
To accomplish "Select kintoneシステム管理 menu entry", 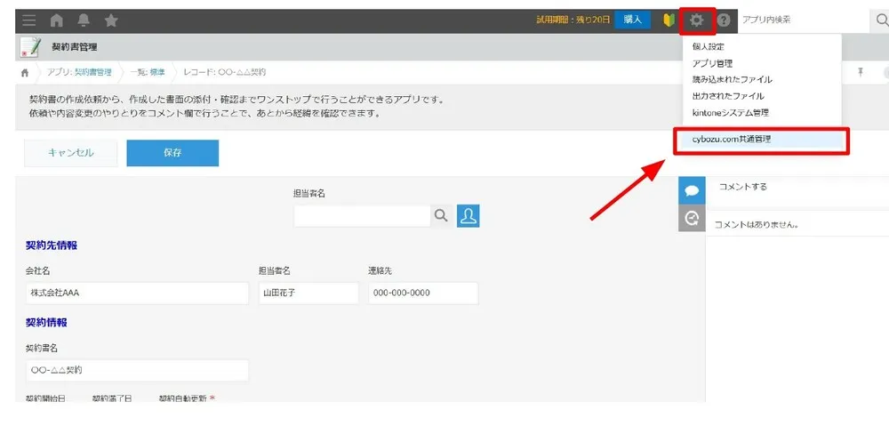I will 730,113.
